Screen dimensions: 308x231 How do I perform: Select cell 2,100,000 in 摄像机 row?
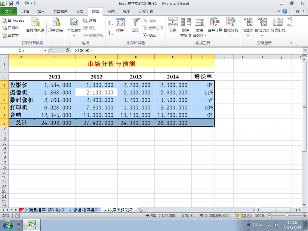tap(96, 92)
